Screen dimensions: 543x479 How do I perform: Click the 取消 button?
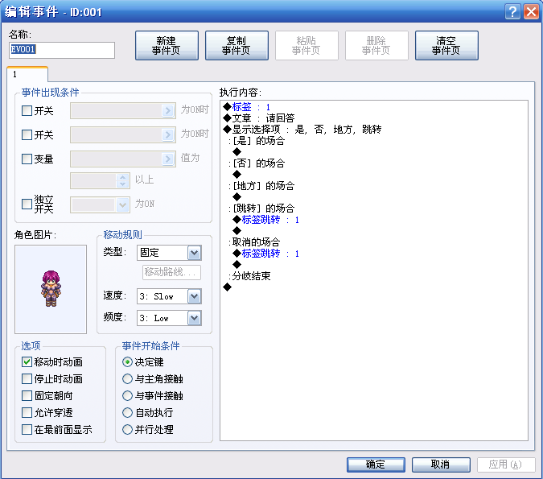click(441, 465)
